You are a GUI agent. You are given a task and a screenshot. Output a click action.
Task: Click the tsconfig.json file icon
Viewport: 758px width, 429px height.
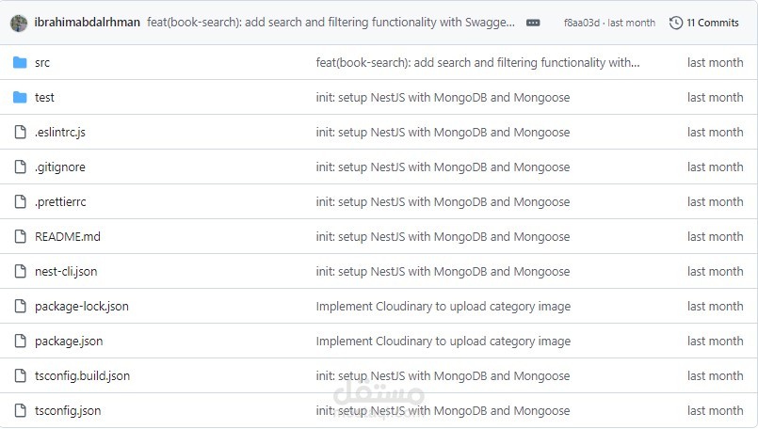tap(21, 410)
